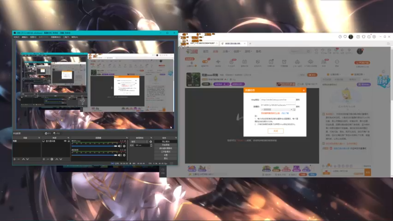Remove selected scene with the Scenes minus icon
Screen dimensions: 393x221
point(19,159)
